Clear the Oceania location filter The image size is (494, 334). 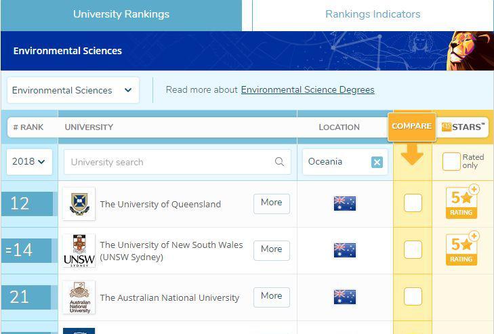point(377,162)
